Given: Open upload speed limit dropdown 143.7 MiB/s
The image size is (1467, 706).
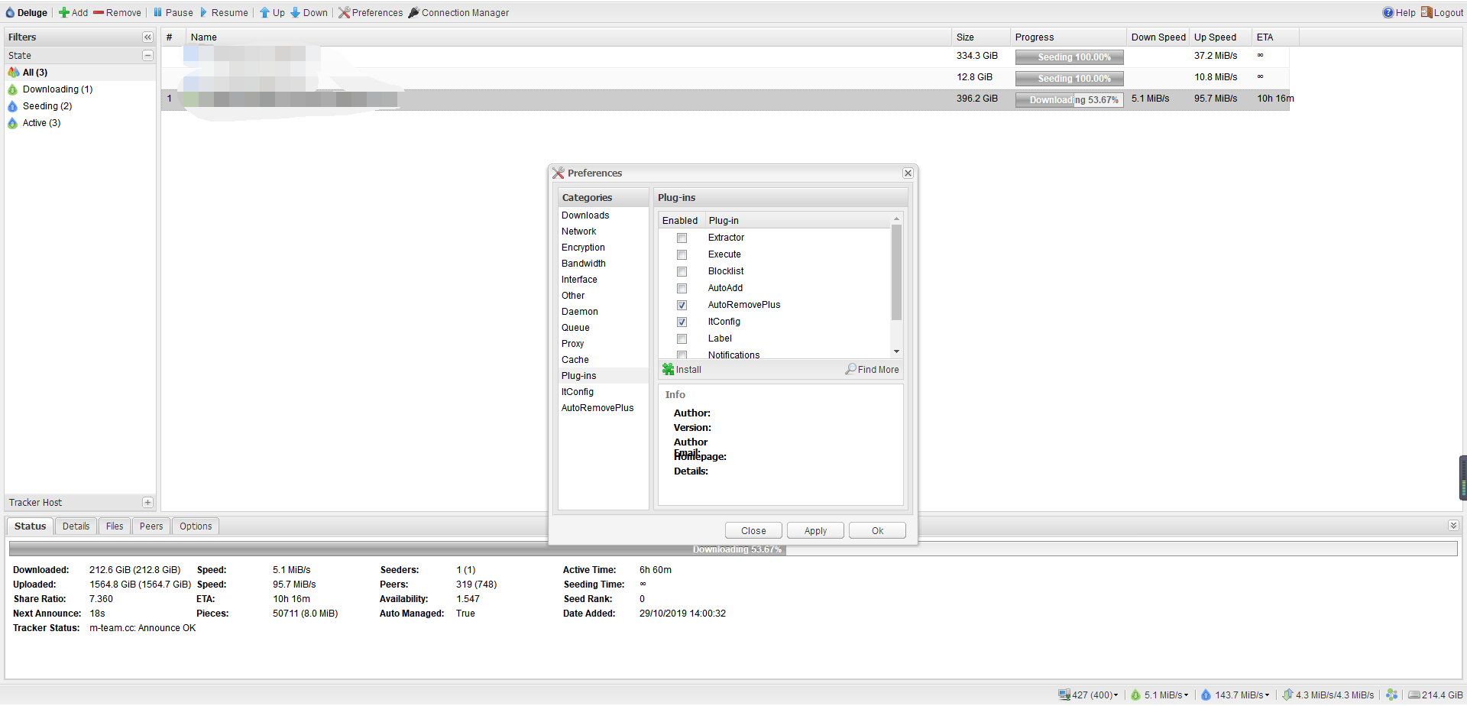Looking at the screenshot, I should click(x=1235, y=695).
